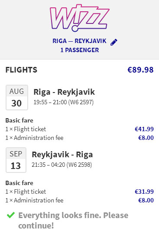Viewport: 159px width, 235px height.
Task: Click the FLIGHTS section heading
Action: pos(21,70)
